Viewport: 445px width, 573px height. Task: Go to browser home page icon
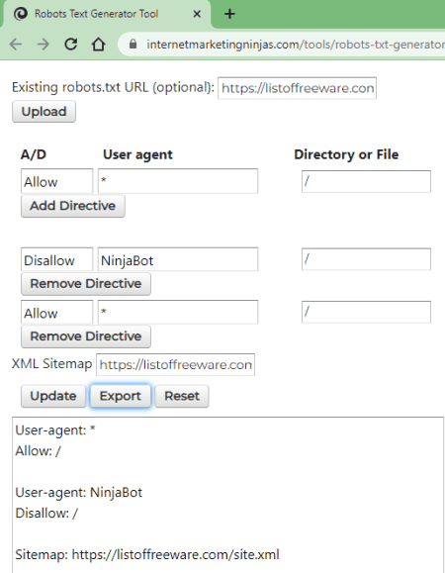pyautogui.click(x=98, y=45)
